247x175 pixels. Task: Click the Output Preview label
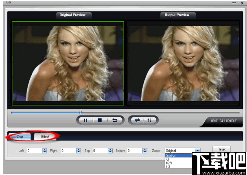tap(177, 15)
